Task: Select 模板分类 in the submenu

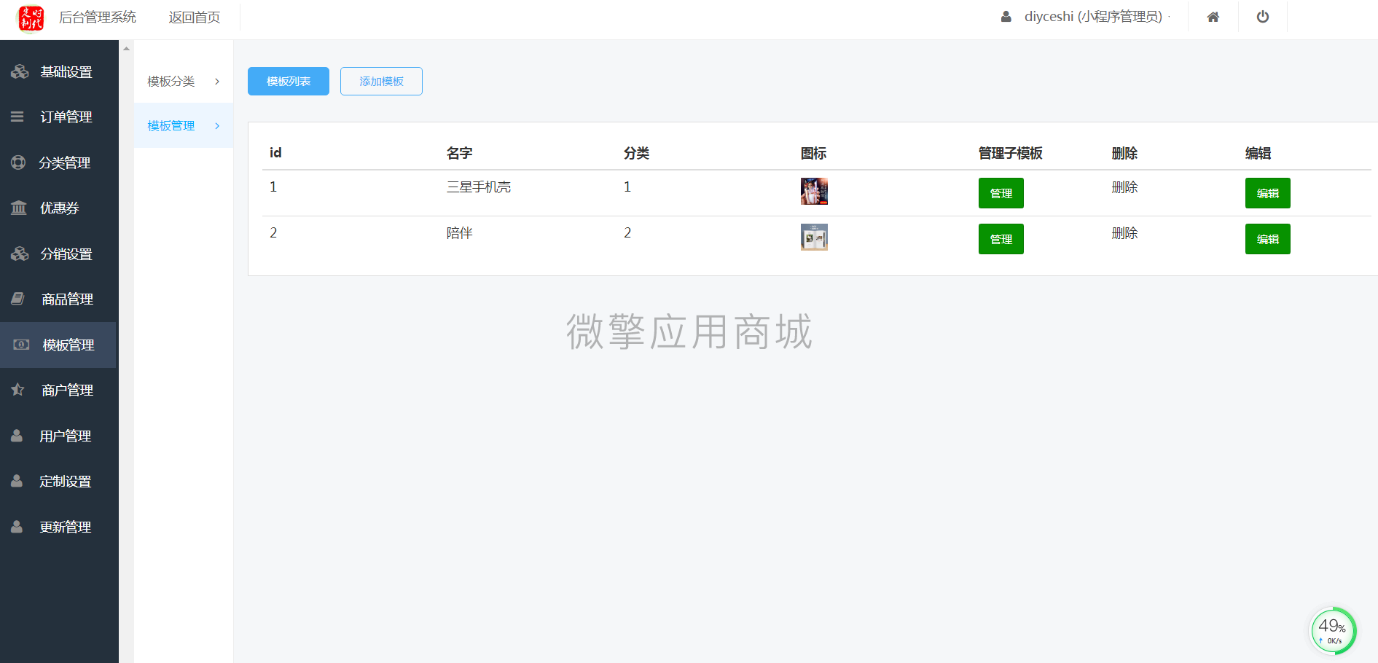Action: [184, 82]
